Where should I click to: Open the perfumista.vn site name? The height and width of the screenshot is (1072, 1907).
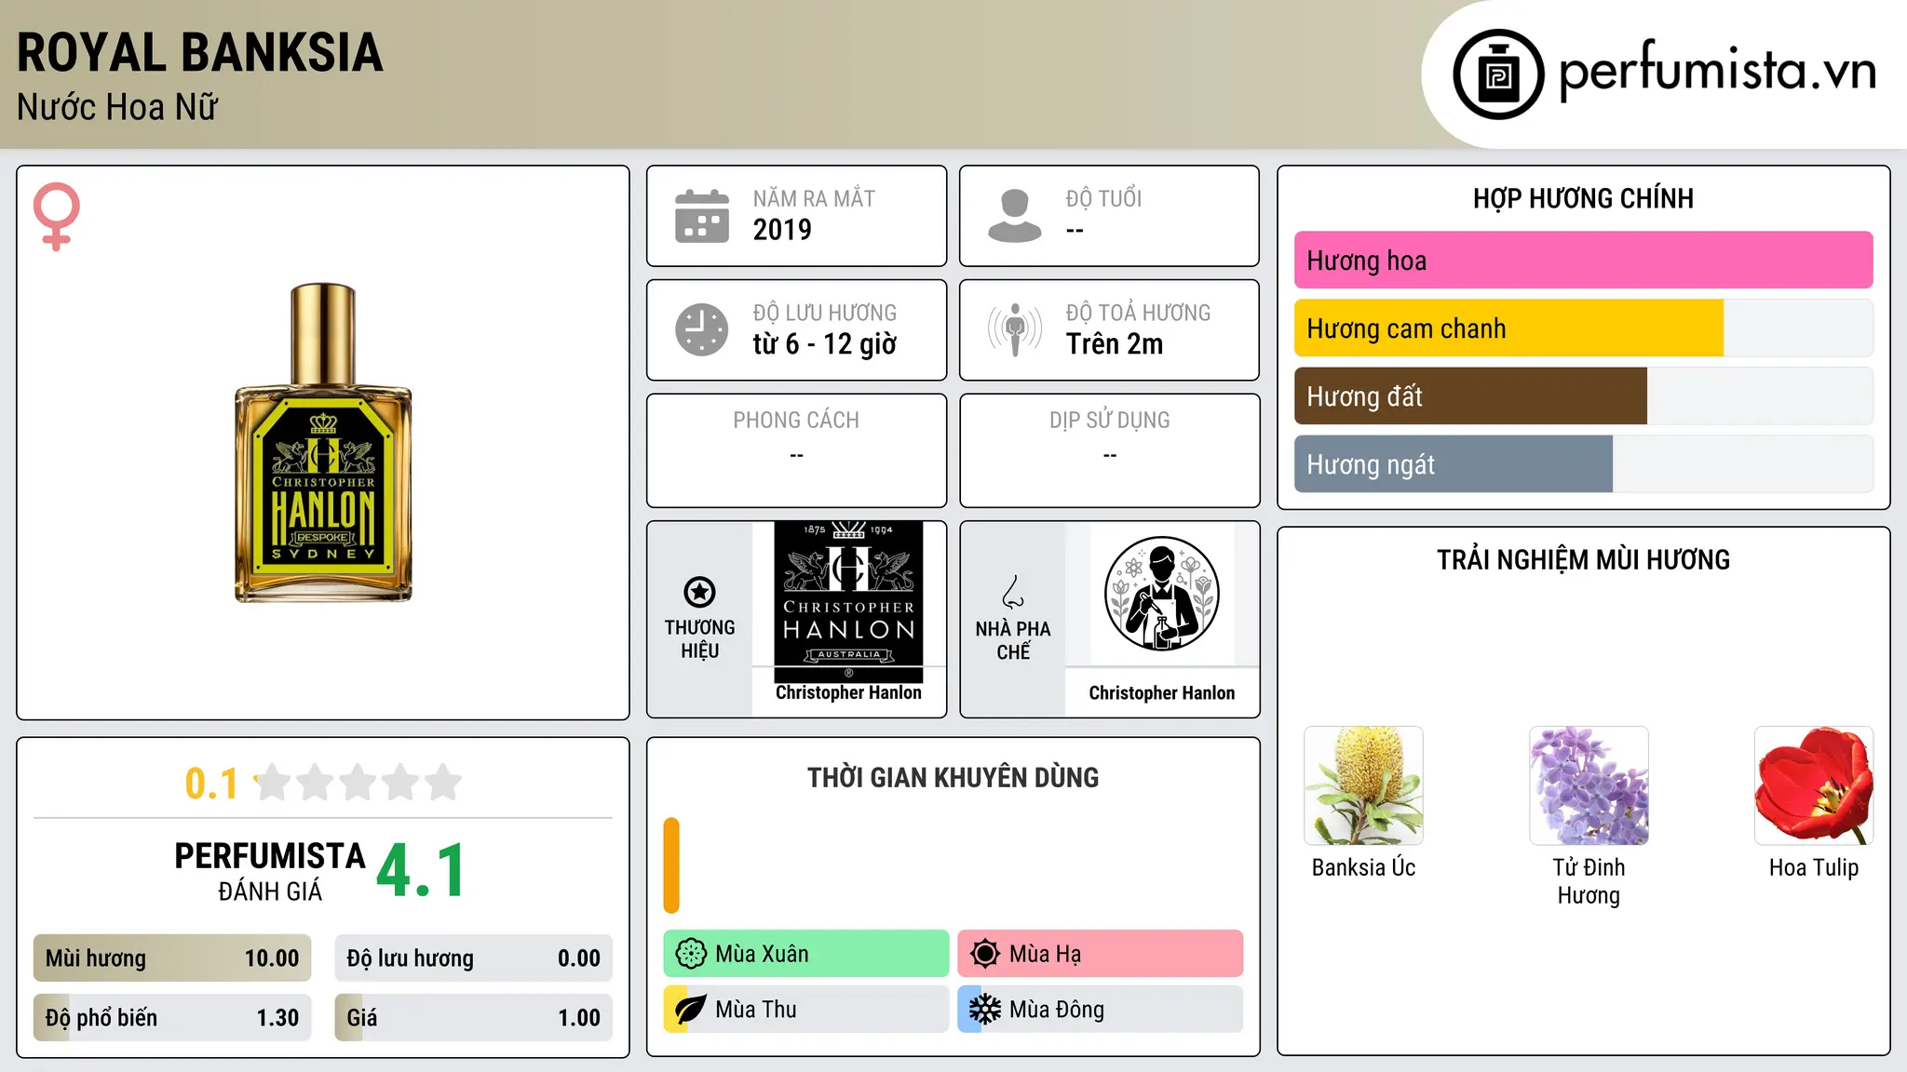tap(1718, 71)
